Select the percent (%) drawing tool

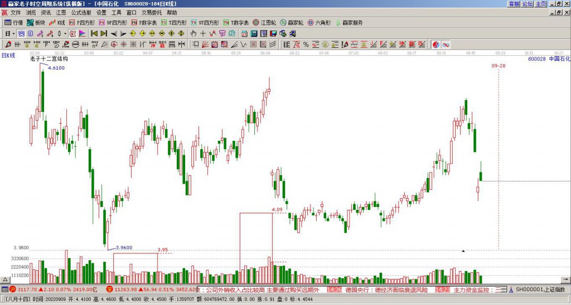pos(306,45)
